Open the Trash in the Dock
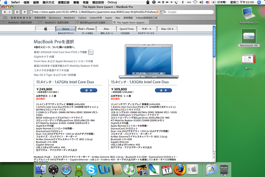 224,170
